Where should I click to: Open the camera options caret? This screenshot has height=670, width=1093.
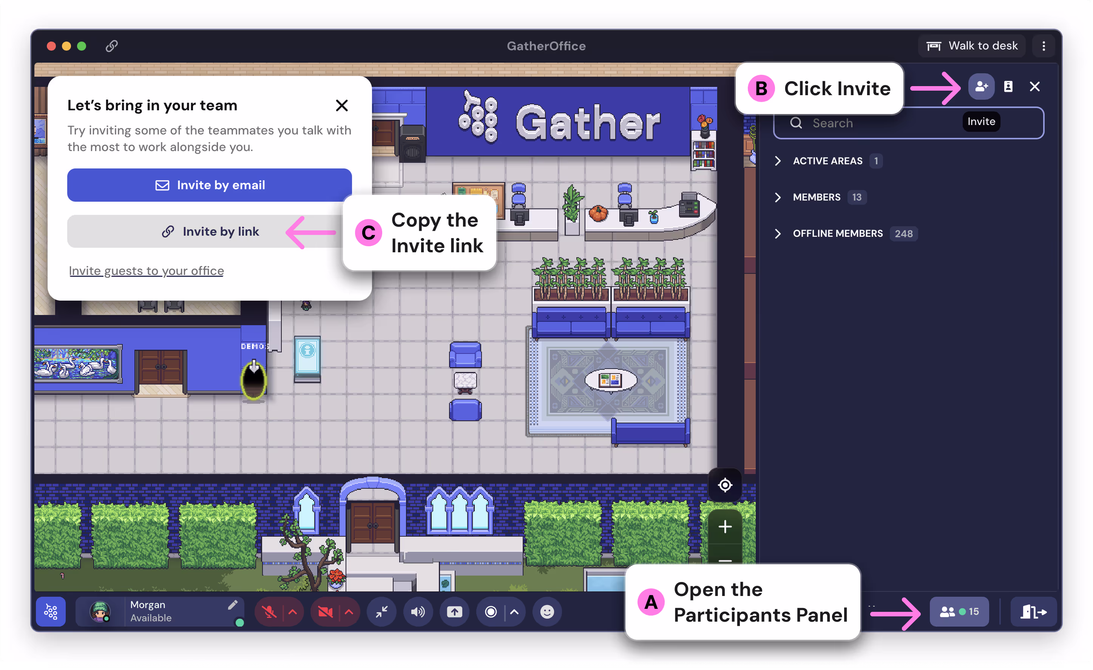coord(349,612)
